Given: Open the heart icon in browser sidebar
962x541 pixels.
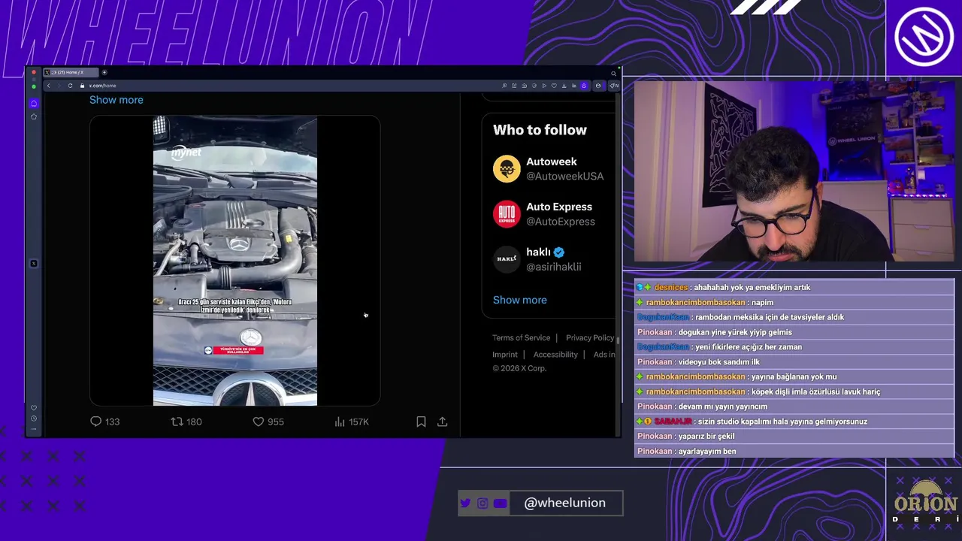Looking at the screenshot, I should [34, 408].
